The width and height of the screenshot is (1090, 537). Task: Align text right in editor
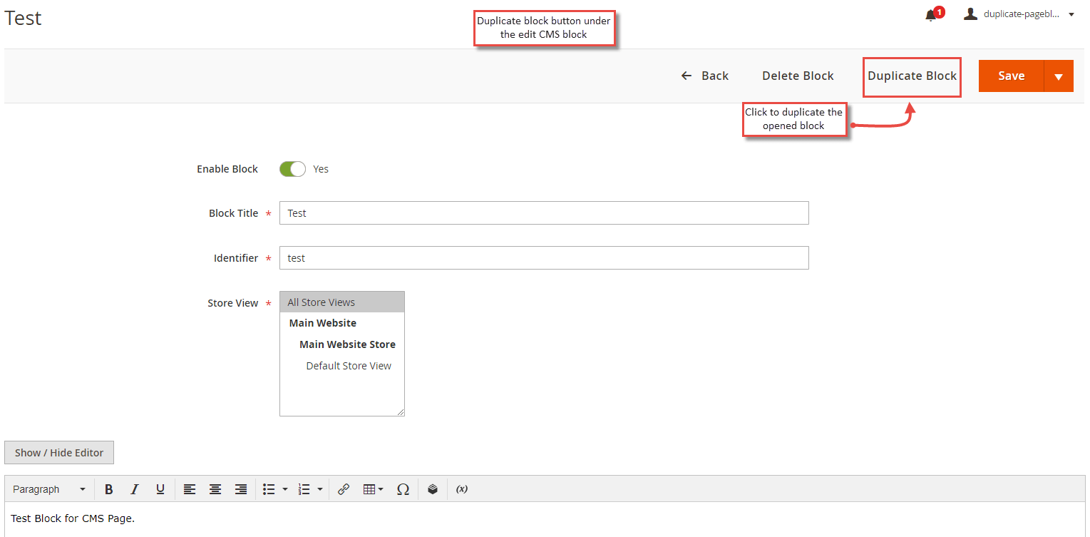click(x=241, y=489)
